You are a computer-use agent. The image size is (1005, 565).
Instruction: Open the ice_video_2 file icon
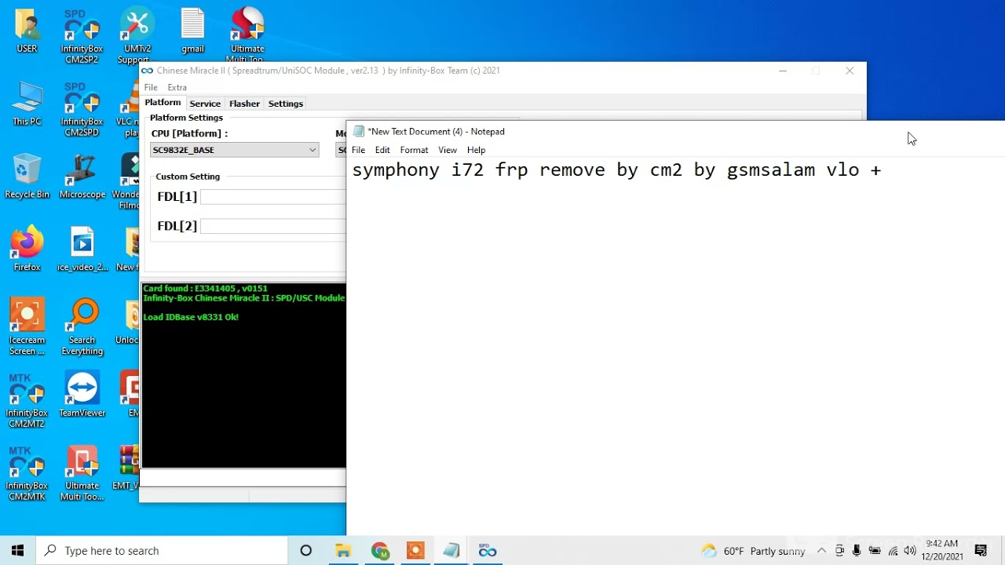click(82, 249)
